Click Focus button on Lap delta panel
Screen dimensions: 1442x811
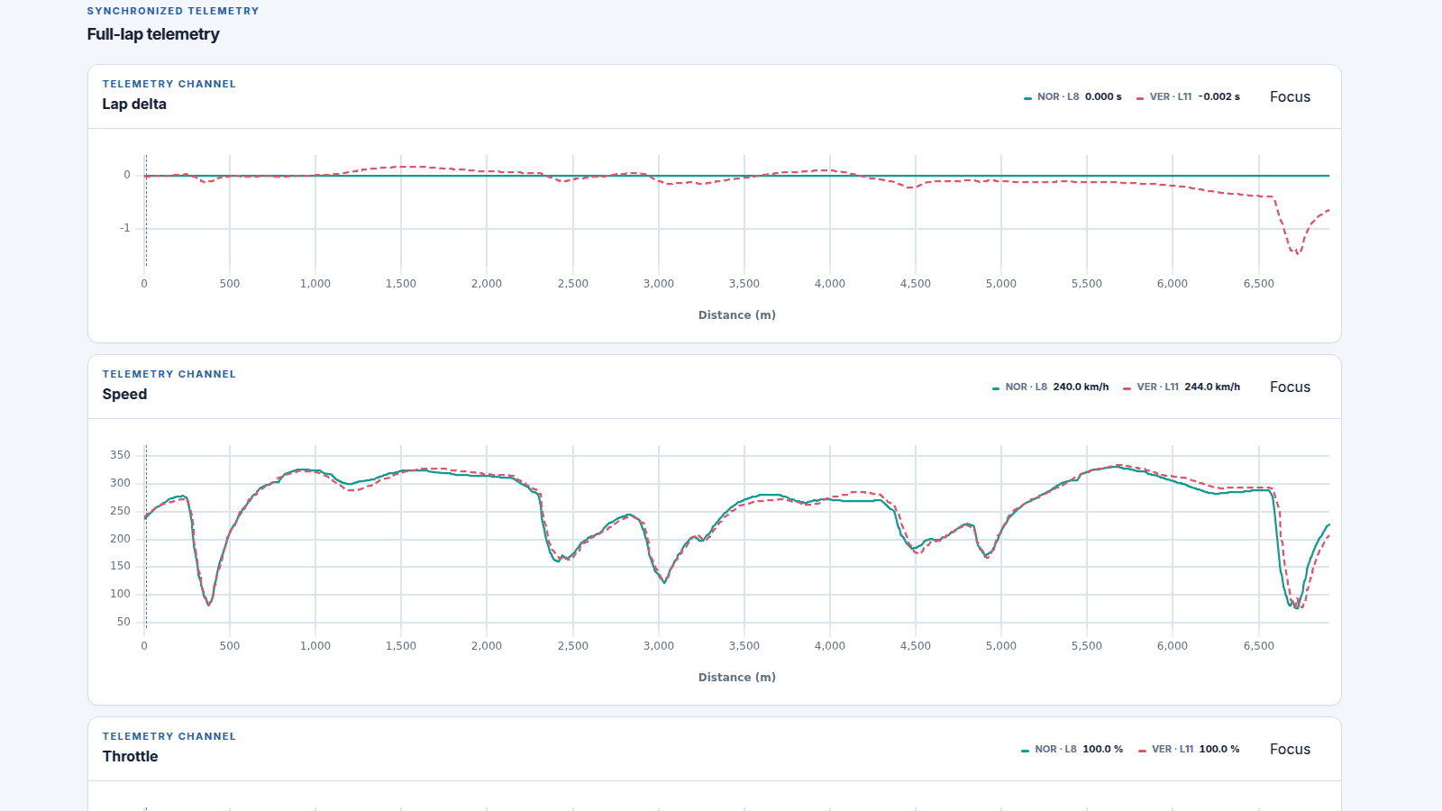1290,96
